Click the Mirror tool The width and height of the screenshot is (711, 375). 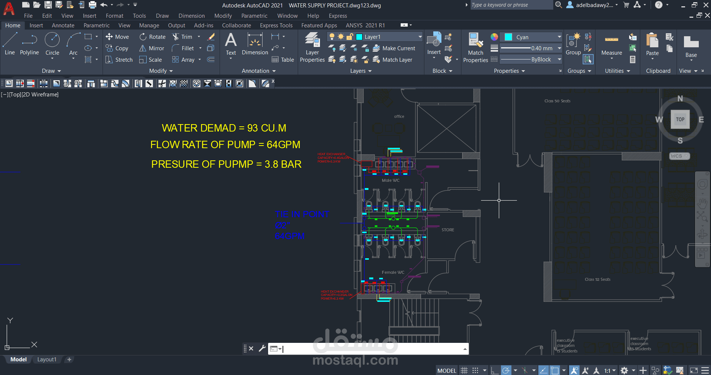pyautogui.click(x=151, y=48)
